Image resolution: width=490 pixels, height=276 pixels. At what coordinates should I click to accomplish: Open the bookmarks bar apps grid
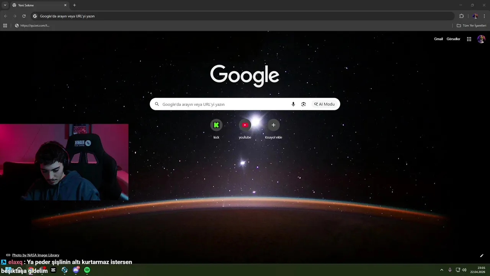pyautogui.click(x=5, y=26)
